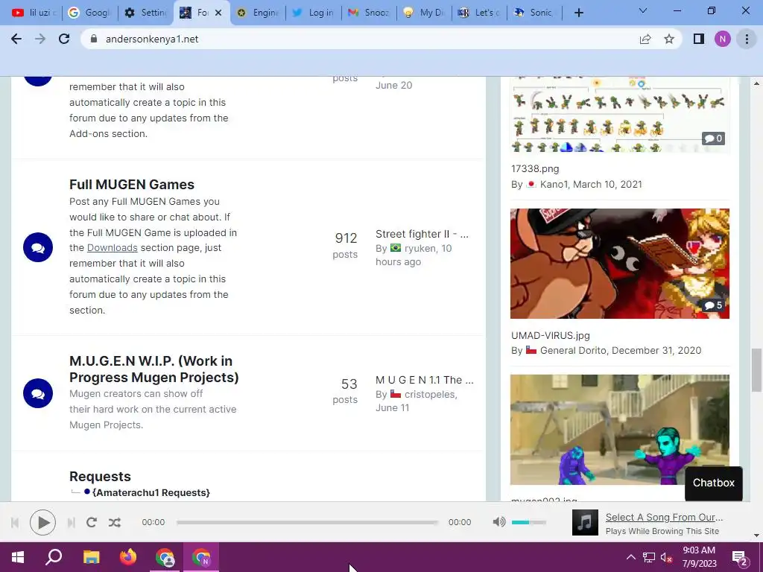This screenshot has width=763, height=572.
Task: Switch to the lil uzi YouTube tab
Action: coord(34,13)
